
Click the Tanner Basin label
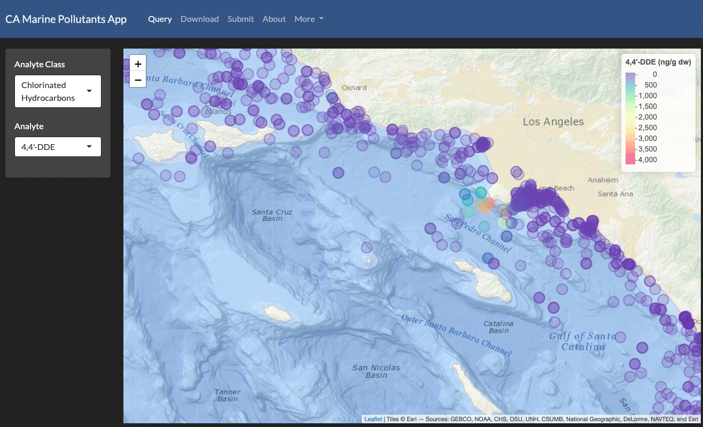(x=228, y=396)
